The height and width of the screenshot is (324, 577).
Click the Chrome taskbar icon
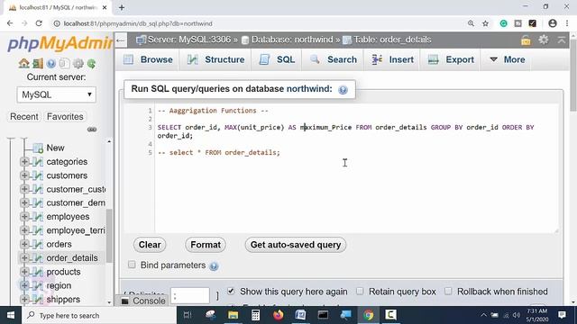[369, 315]
